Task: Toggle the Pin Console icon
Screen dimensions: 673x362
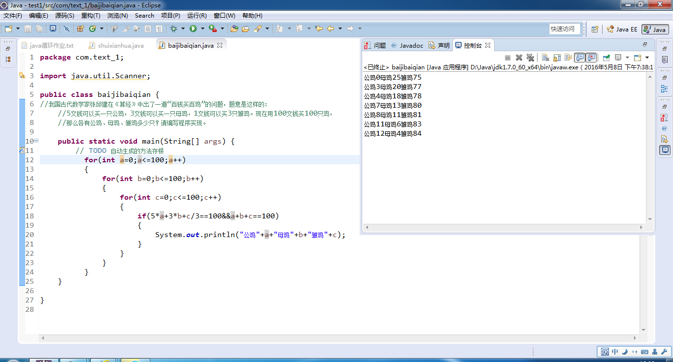Action: click(606, 58)
